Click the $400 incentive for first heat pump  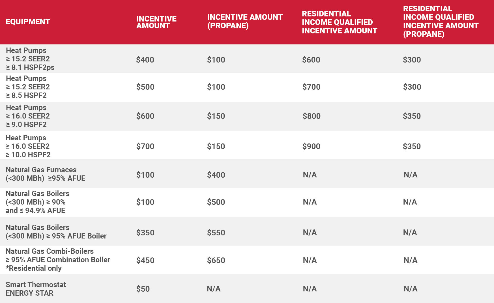point(145,60)
